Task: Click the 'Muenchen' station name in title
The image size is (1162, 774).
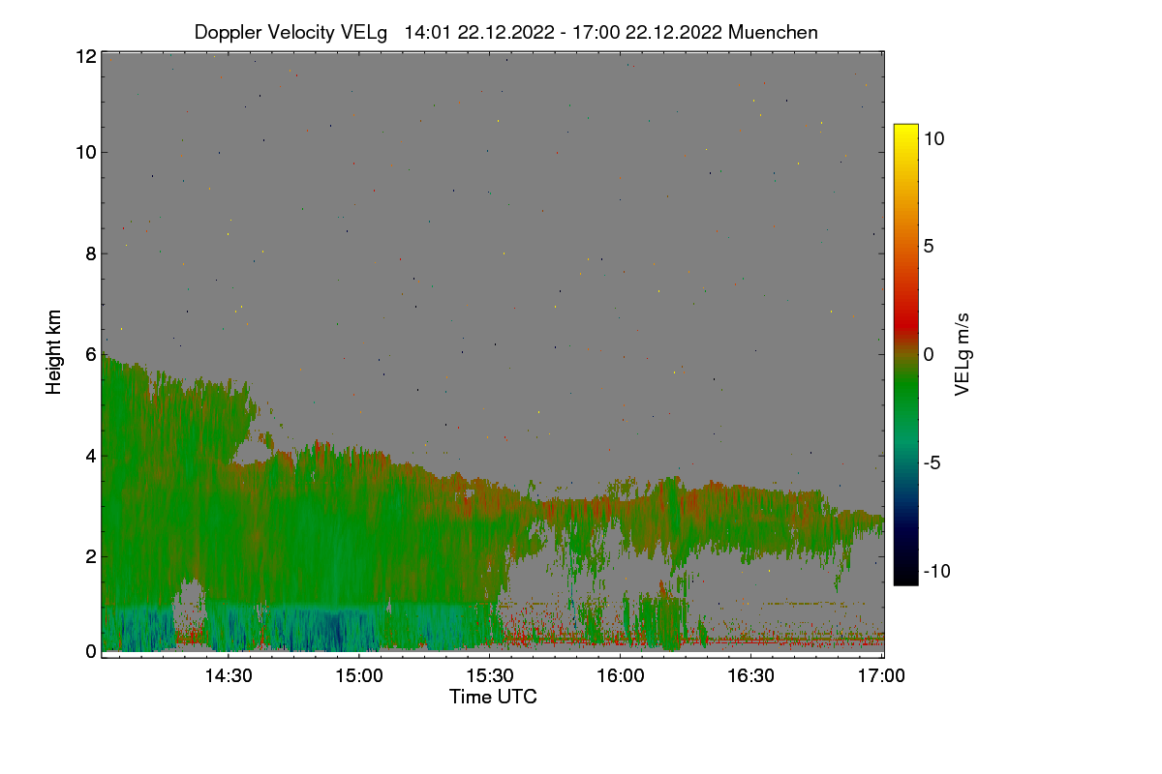Action: pyautogui.click(x=773, y=32)
